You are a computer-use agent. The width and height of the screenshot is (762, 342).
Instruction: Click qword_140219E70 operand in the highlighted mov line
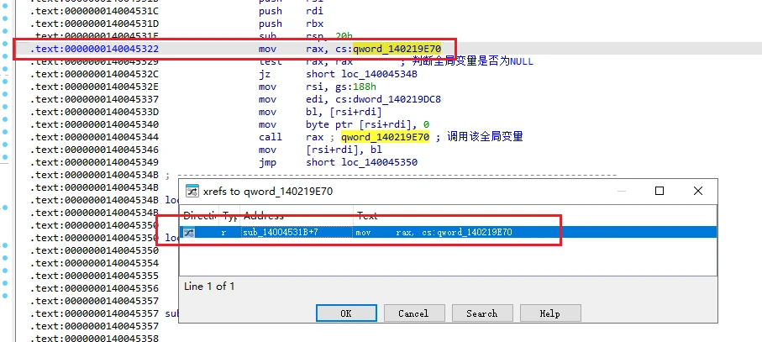coord(397,49)
